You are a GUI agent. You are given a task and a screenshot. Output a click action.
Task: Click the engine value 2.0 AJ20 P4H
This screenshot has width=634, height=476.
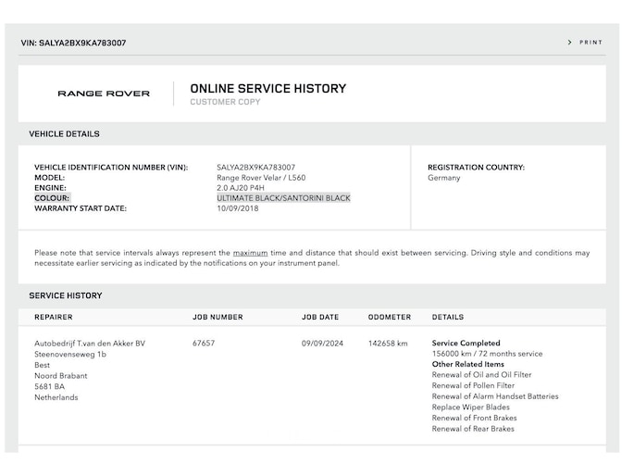pyautogui.click(x=241, y=188)
